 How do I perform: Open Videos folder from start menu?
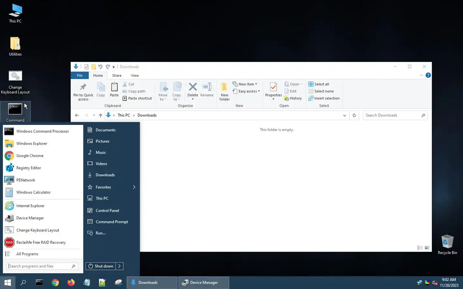[112, 163]
